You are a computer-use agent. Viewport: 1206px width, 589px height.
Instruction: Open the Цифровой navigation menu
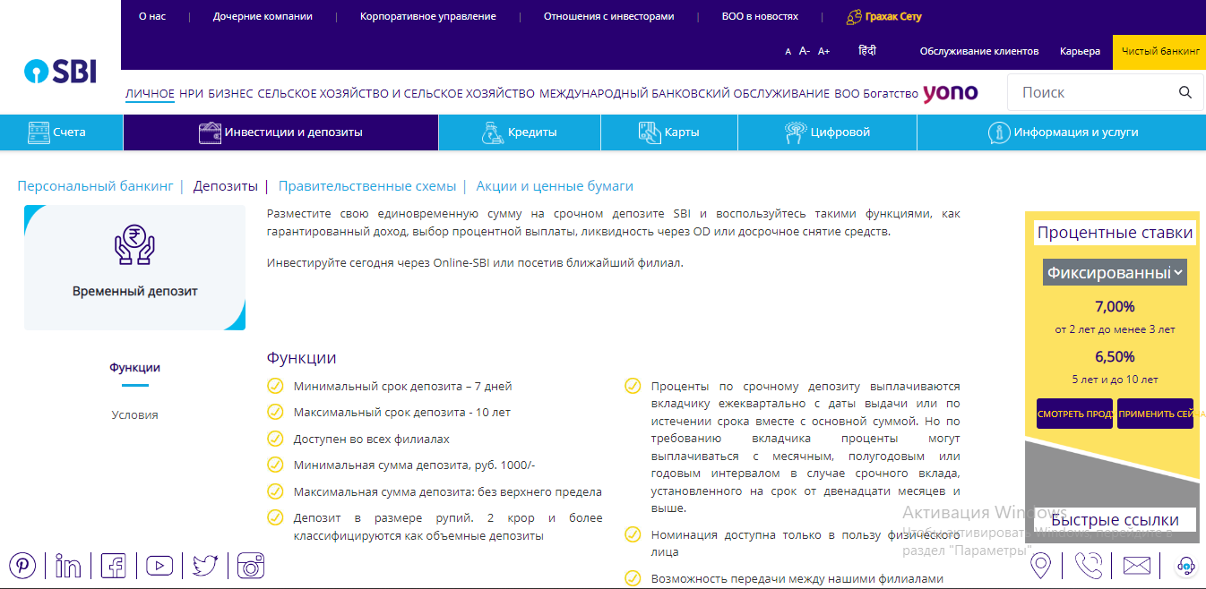[827, 132]
